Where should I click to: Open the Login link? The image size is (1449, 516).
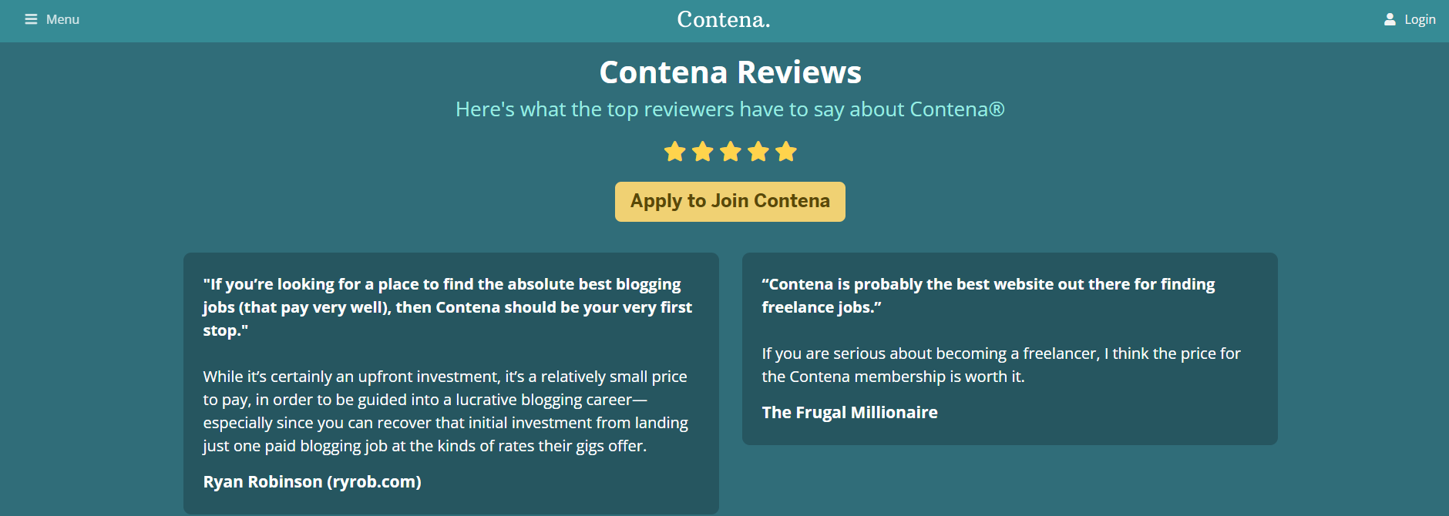point(1420,19)
